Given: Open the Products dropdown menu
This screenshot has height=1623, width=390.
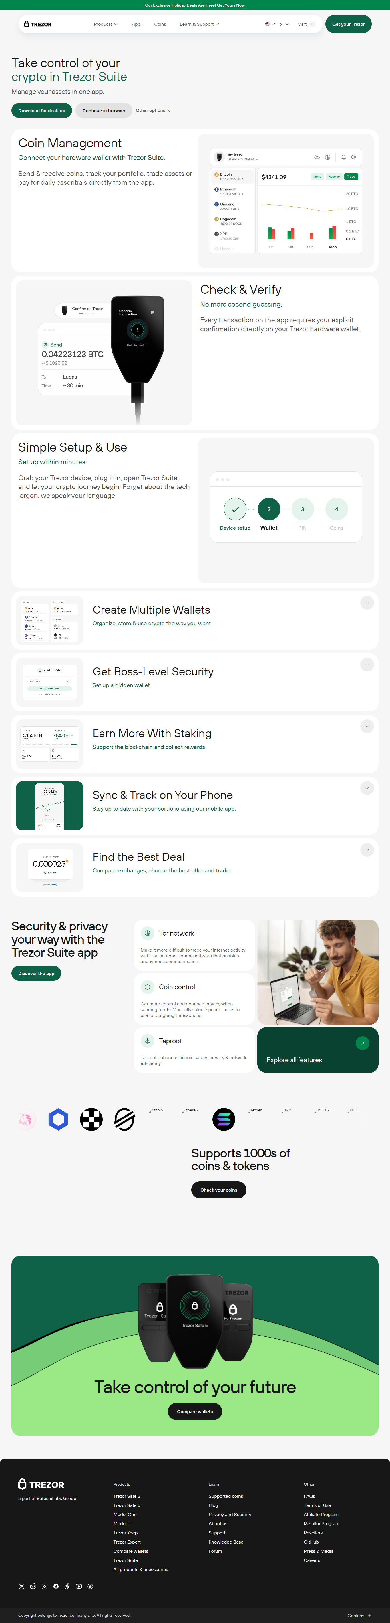Looking at the screenshot, I should (106, 24).
